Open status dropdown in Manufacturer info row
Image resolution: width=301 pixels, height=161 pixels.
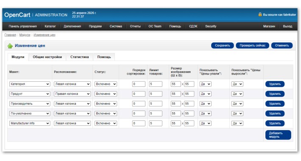(106, 123)
